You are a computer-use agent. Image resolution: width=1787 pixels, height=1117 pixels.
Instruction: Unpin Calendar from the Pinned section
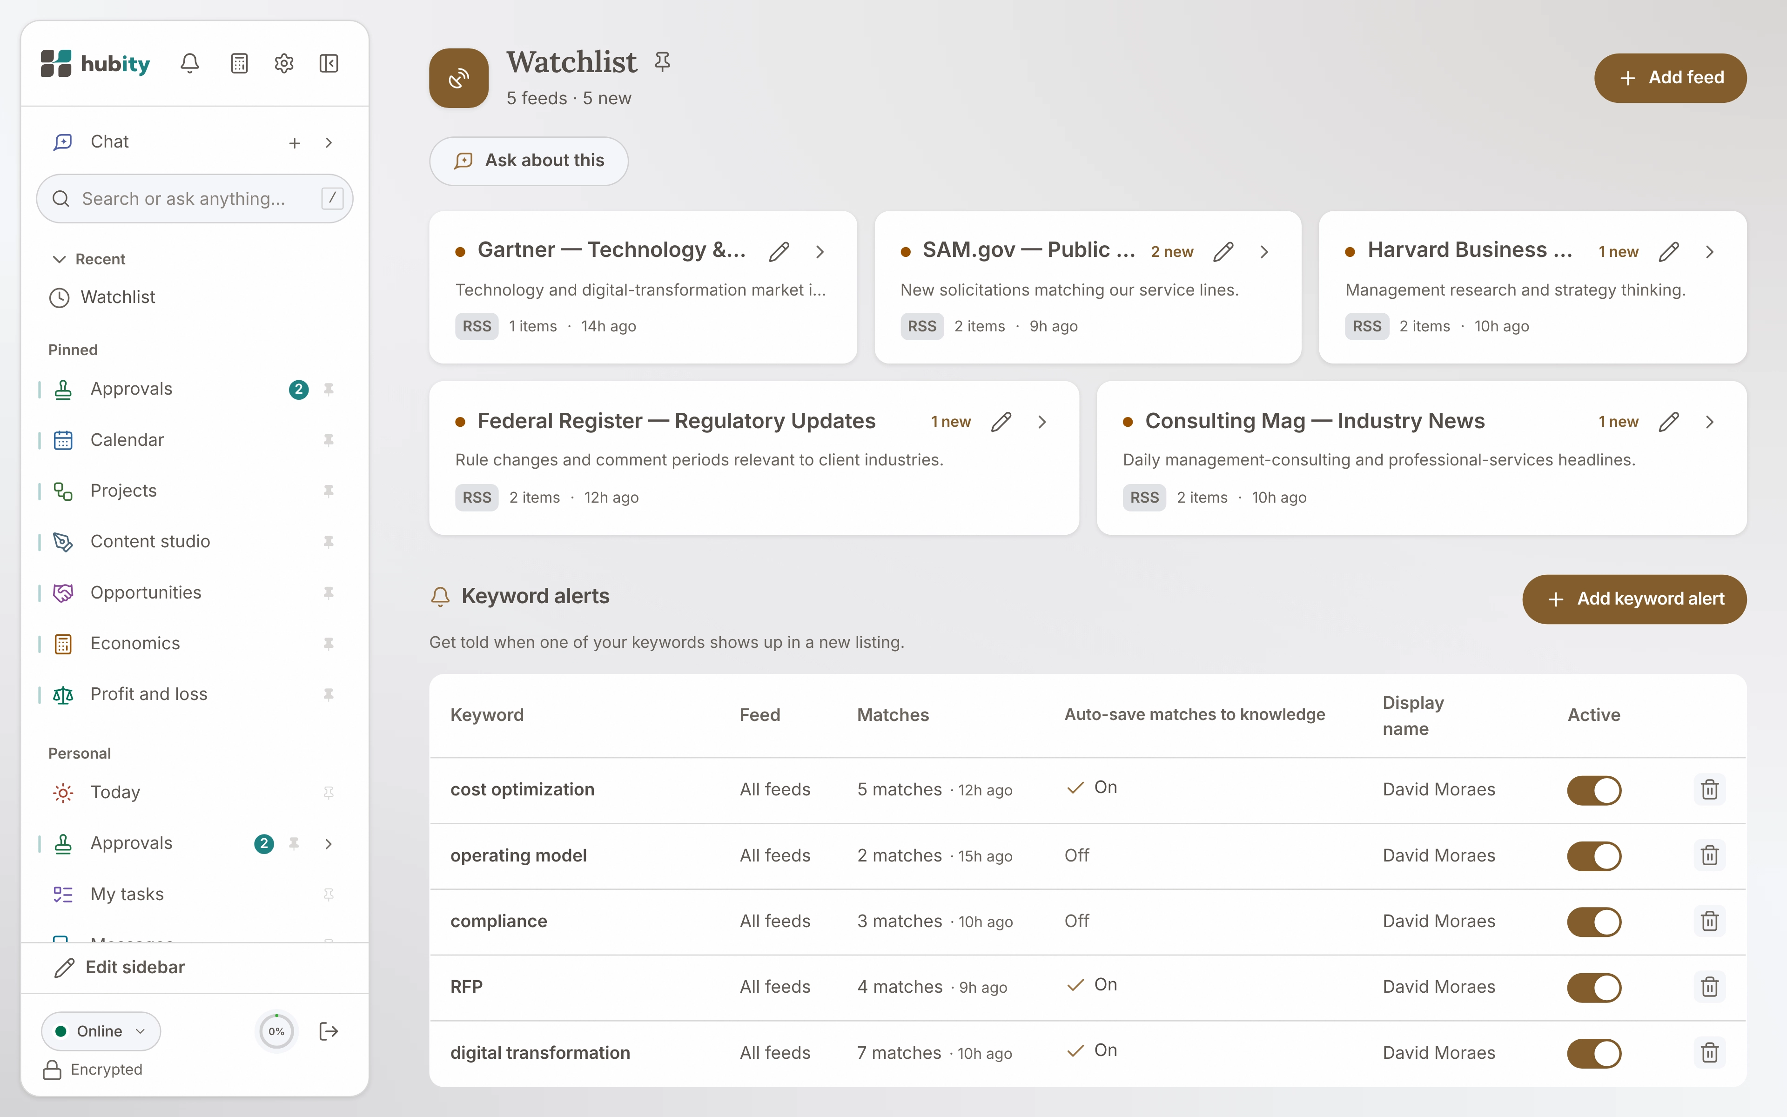tap(329, 440)
